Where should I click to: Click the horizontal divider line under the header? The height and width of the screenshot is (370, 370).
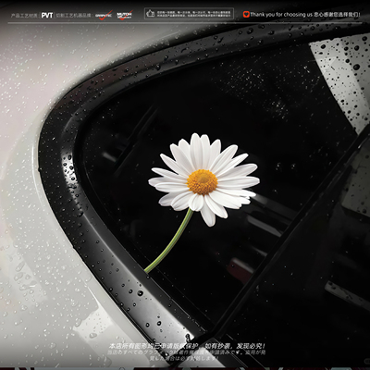pos(185,22)
